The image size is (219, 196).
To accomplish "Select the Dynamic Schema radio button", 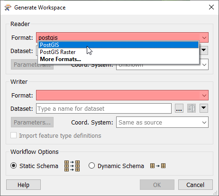I will [91, 166].
